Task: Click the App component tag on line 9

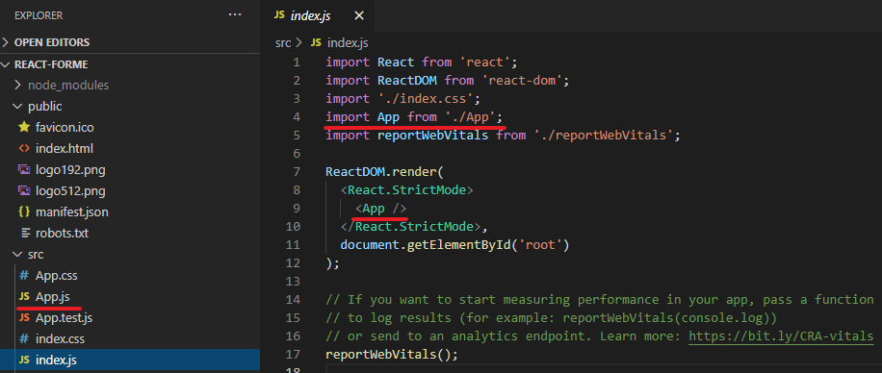Action: [x=380, y=209]
